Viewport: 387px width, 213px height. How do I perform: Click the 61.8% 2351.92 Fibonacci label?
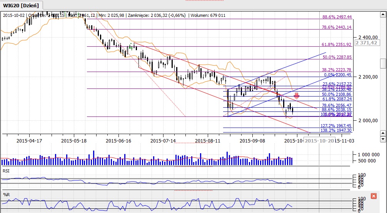tap(337, 44)
